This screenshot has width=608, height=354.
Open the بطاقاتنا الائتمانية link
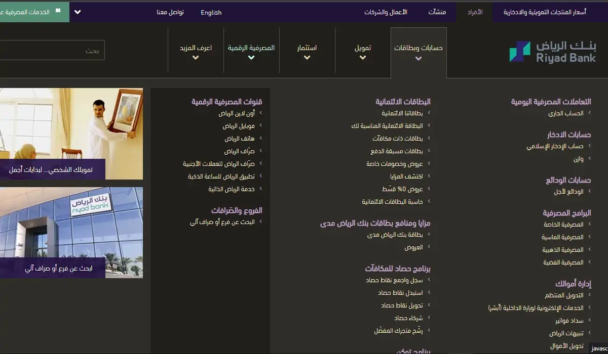402,113
